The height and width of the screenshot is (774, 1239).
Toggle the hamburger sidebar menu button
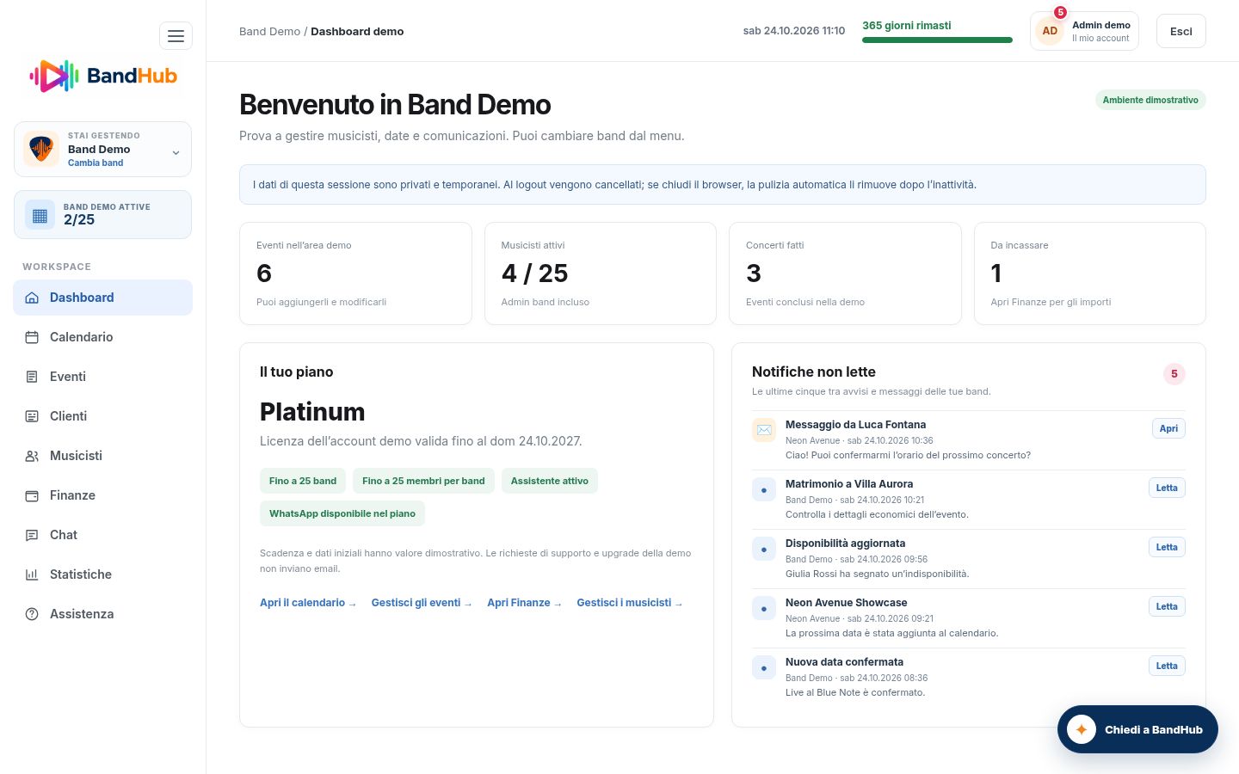click(x=176, y=36)
